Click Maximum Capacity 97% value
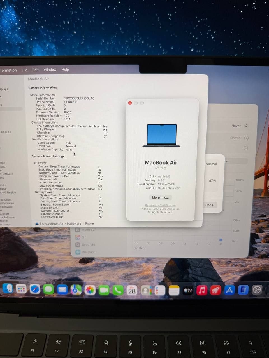Screen dimensions: 269x358 (69, 150)
